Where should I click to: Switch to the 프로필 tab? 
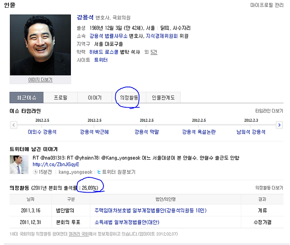(60, 98)
